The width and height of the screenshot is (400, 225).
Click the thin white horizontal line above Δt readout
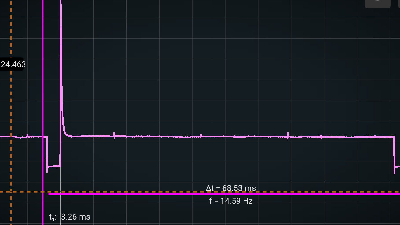tap(145, 182)
